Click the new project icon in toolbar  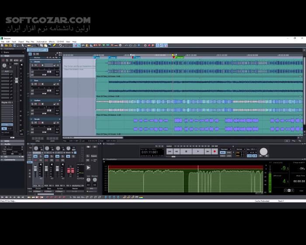[2, 45]
